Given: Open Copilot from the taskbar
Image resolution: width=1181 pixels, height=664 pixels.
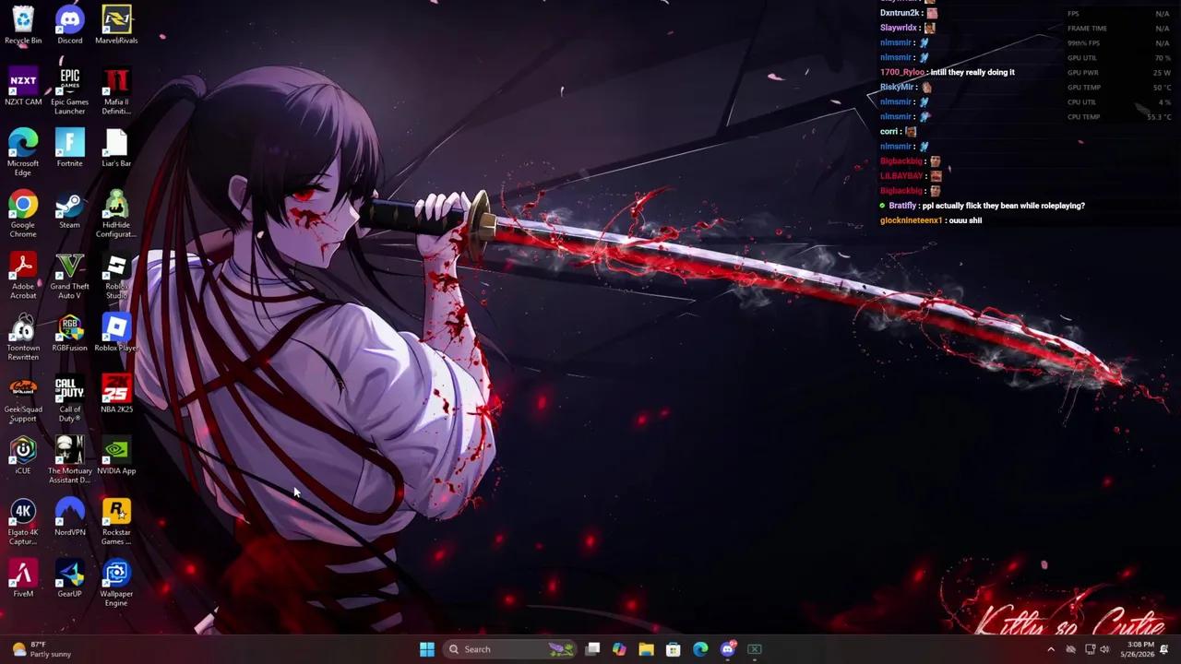Looking at the screenshot, I should coord(619,649).
